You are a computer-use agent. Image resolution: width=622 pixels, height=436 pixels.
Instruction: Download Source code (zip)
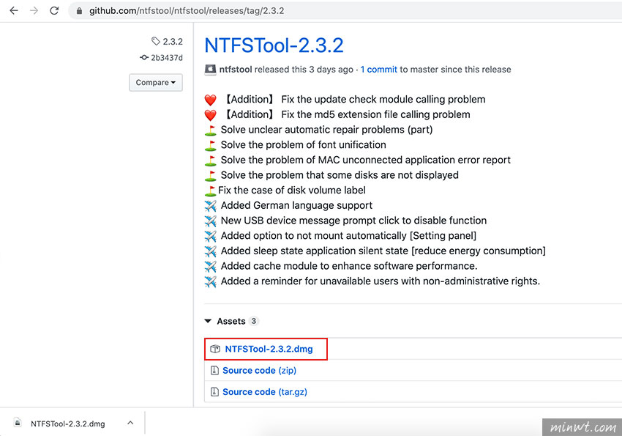coord(260,371)
